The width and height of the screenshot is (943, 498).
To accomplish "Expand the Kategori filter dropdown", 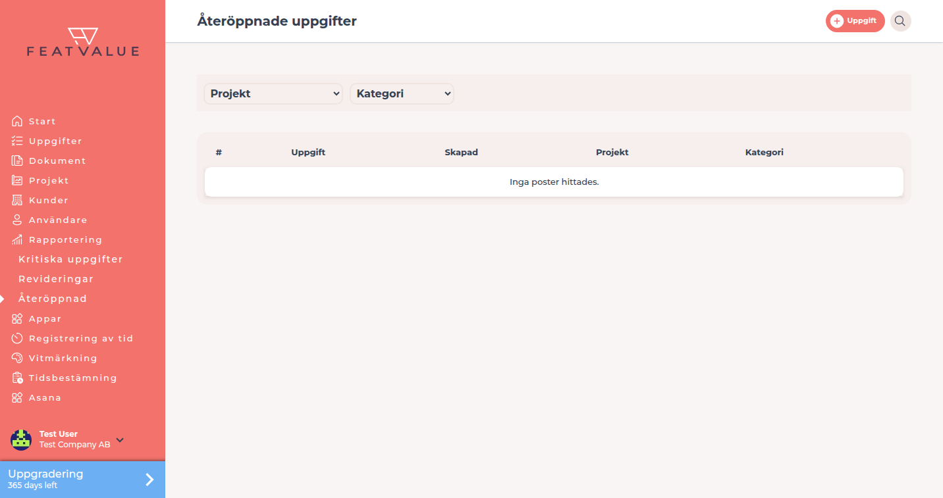I will [402, 93].
